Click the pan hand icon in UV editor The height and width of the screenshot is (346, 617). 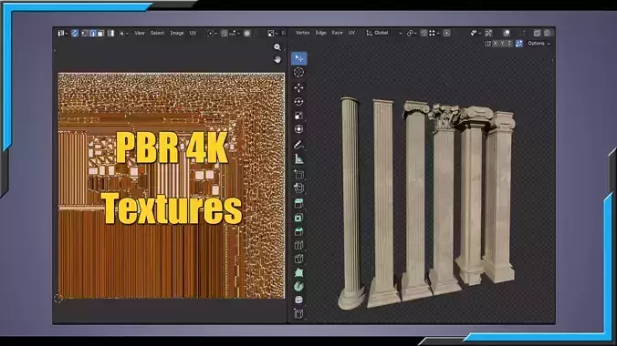pyautogui.click(x=277, y=59)
